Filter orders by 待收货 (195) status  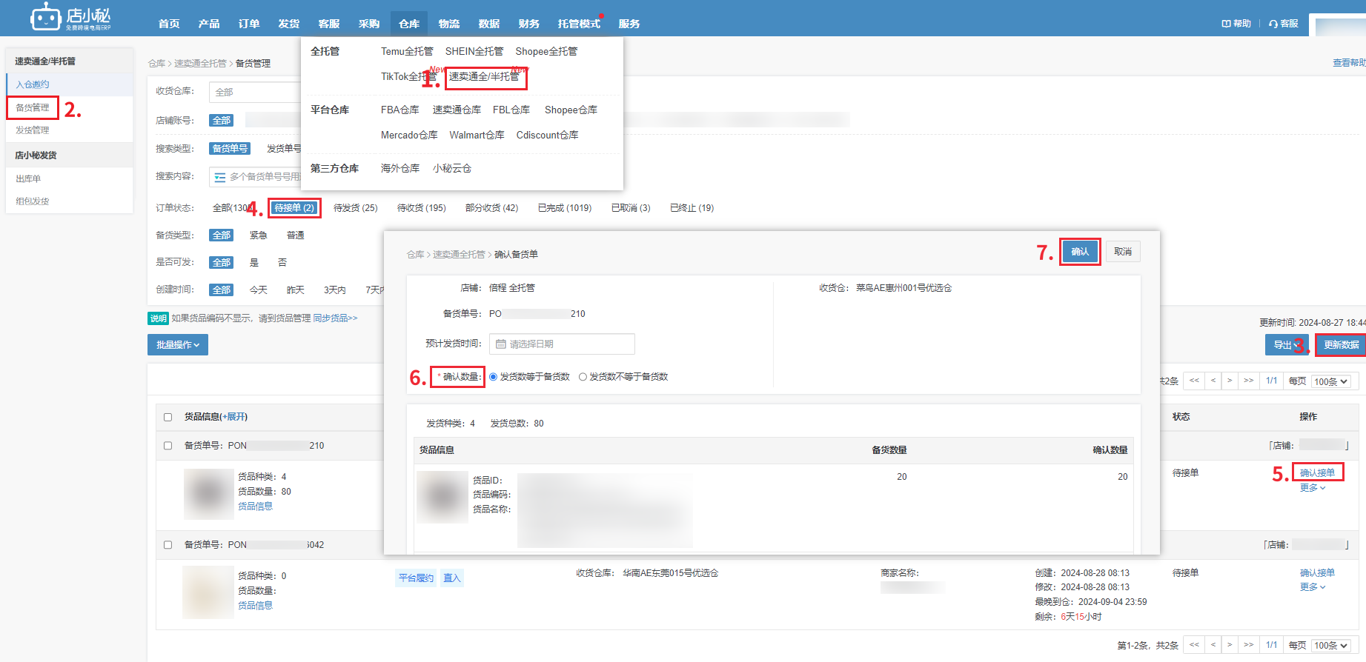tap(422, 208)
